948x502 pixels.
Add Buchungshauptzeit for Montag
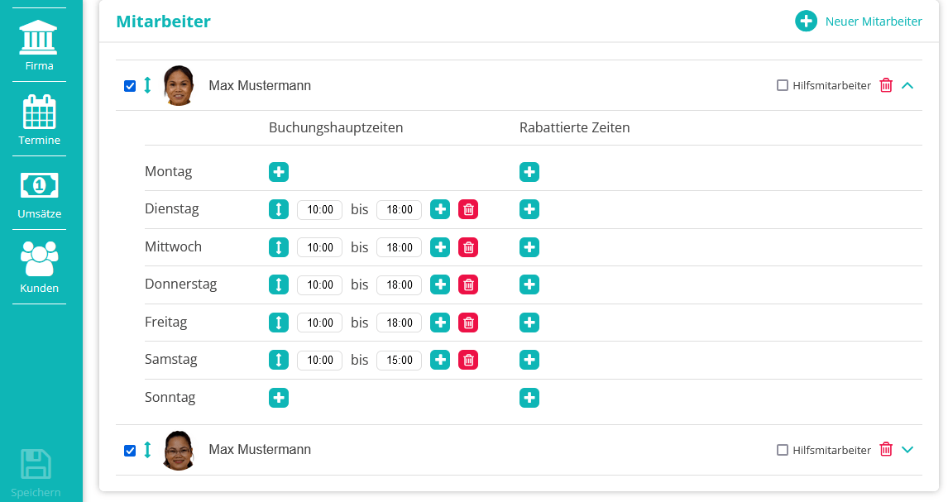pyautogui.click(x=279, y=172)
